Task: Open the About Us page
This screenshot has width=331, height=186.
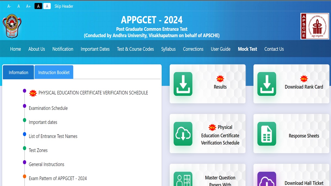Action: point(37,49)
